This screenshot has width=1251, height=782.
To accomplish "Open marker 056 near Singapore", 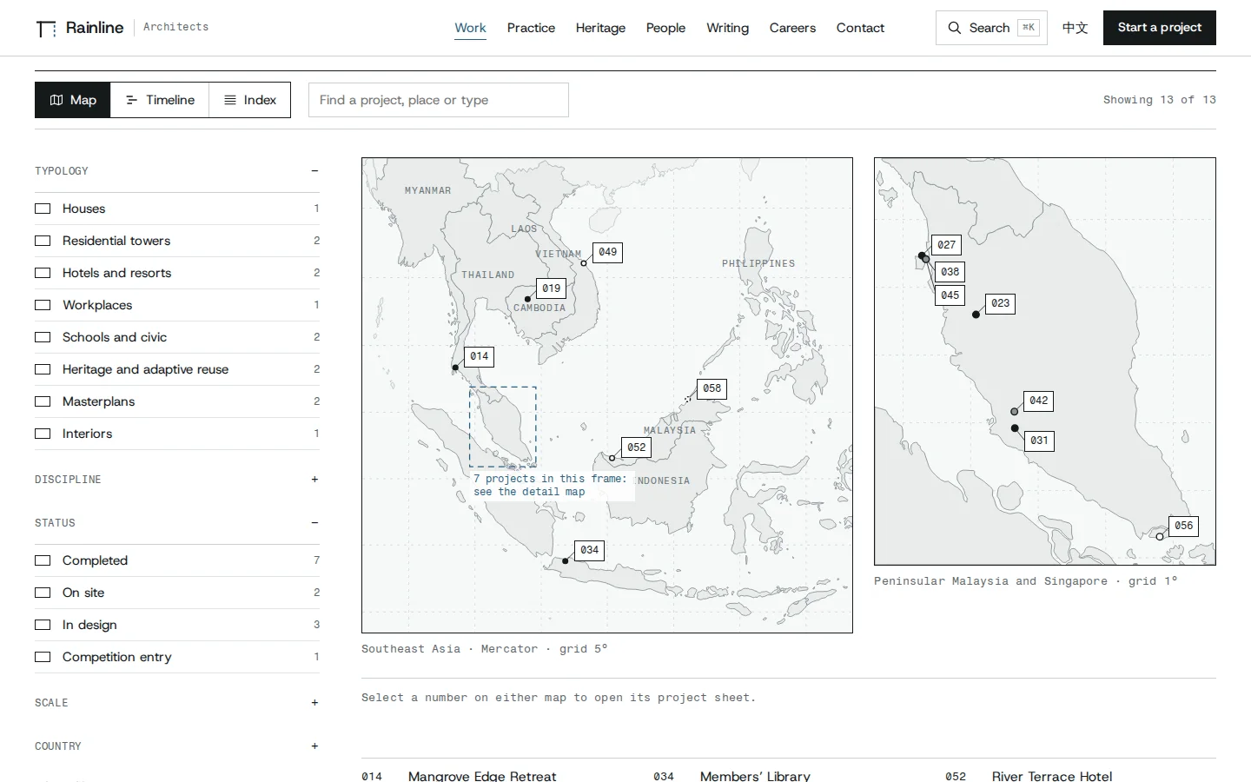I will point(1183,526).
